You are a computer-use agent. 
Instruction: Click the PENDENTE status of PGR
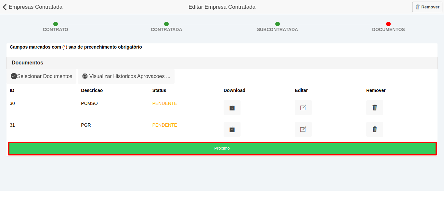(164, 125)
